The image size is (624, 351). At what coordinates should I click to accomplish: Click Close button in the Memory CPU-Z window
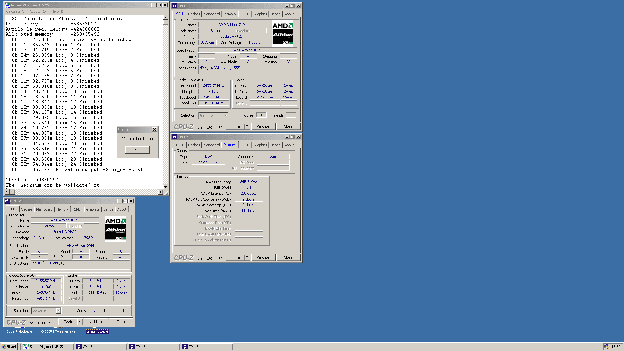click(288, 257)
